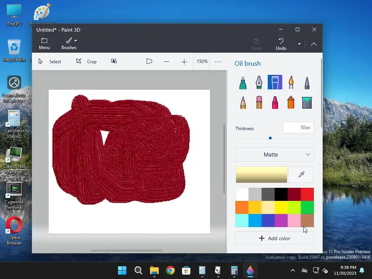
Task: Pick the aqua color swatch
Action: [242, 221]
